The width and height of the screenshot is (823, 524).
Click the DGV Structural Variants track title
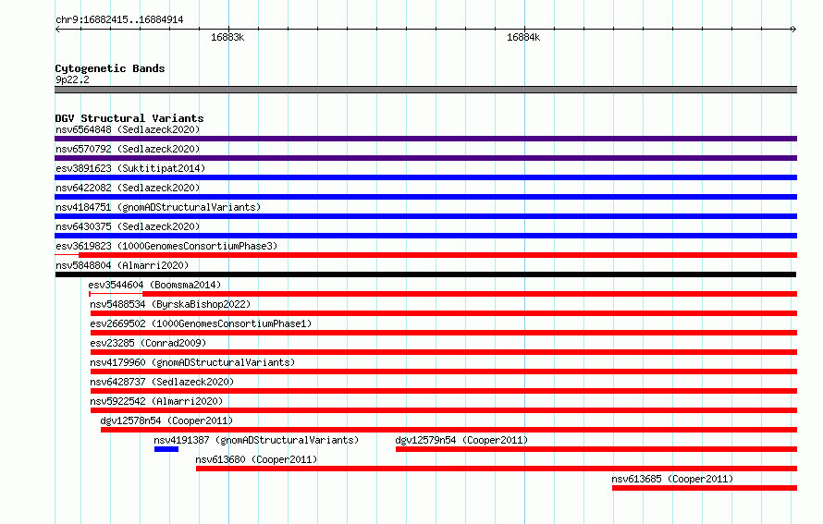pyautogui.click(x=129, y=118)
